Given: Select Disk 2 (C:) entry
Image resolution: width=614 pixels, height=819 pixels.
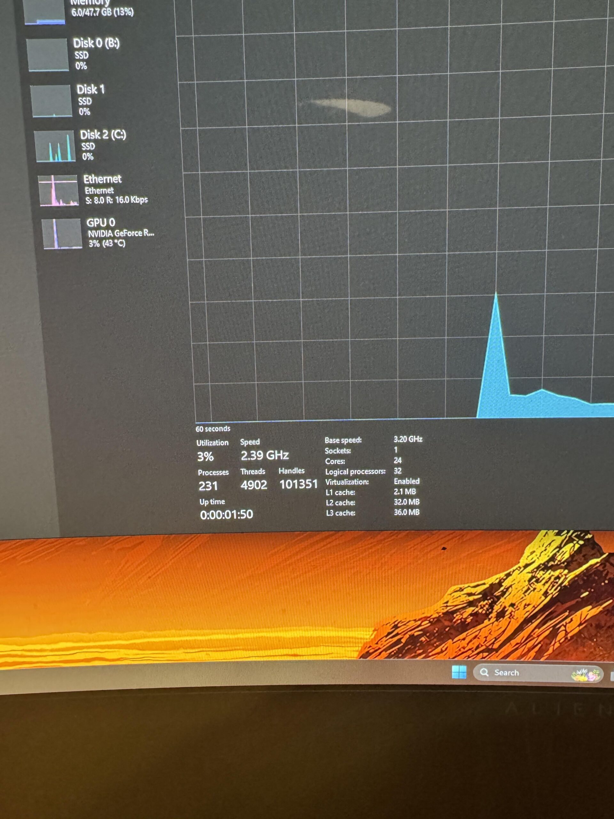Looking at the screenshot, I should coord(81,146).
